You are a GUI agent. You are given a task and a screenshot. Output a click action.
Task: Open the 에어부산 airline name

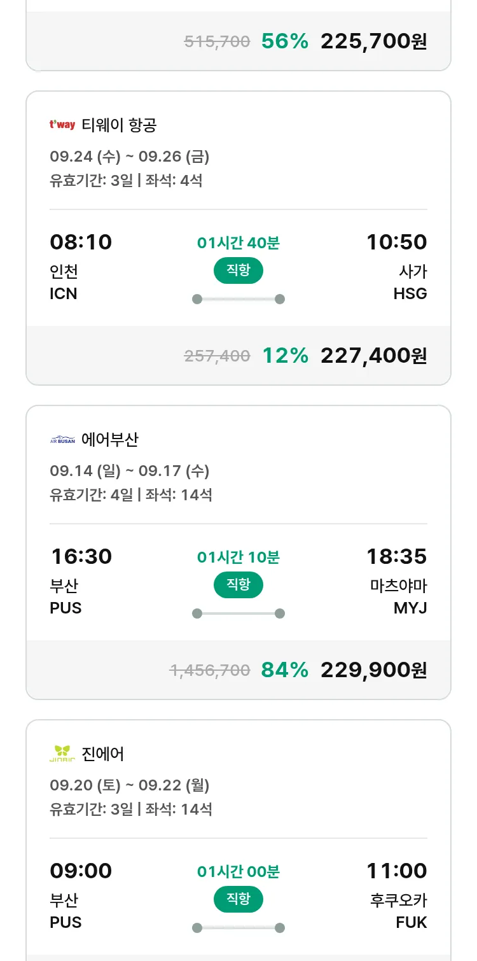pos(110,439)
